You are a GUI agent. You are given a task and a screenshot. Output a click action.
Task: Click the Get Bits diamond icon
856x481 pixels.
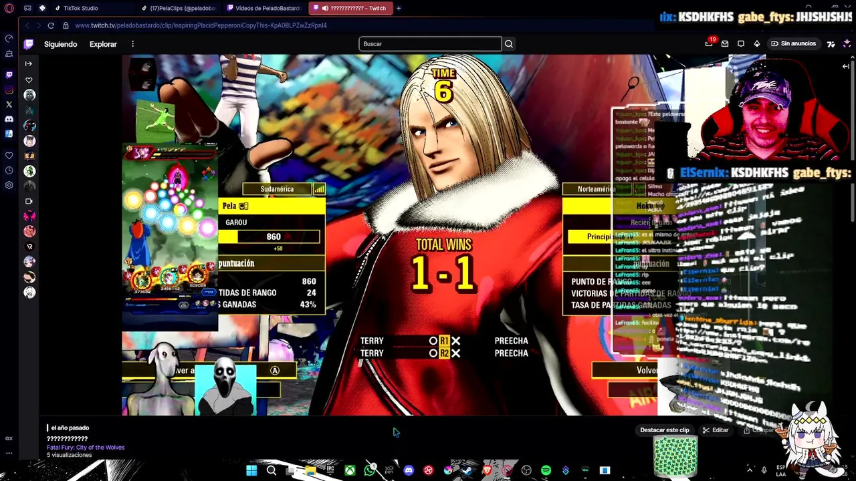tap(757, 43)
